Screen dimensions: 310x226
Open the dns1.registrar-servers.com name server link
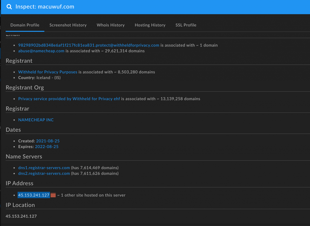pos(44,168)
